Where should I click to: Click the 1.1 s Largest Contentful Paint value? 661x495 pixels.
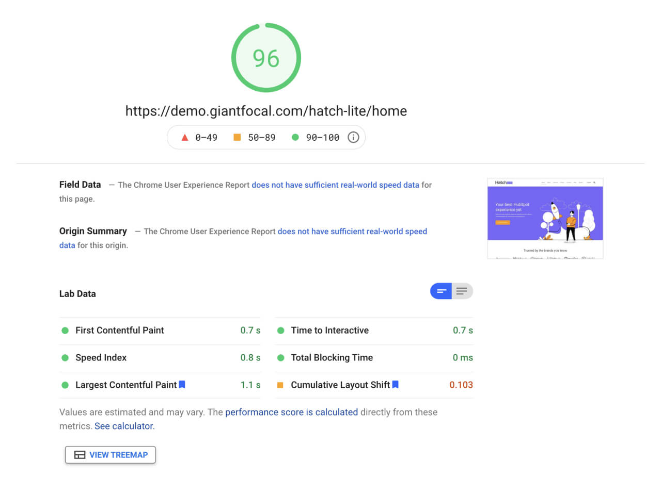point(250,385)
